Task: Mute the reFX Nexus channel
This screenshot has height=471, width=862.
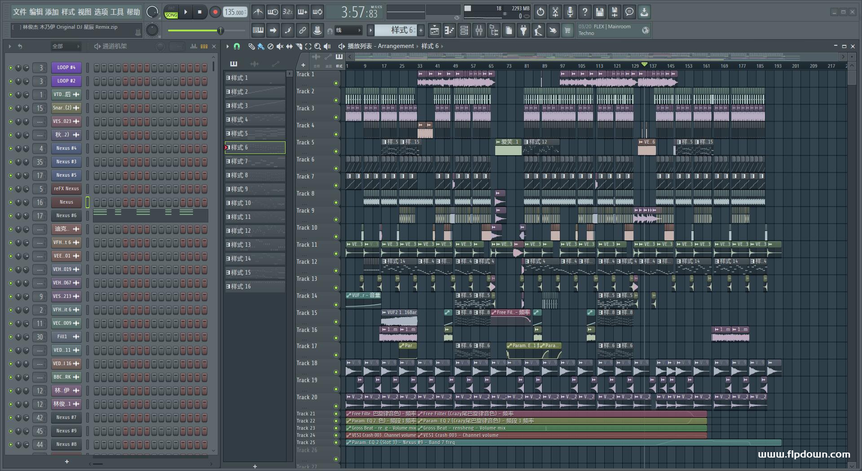Action: pos(11,189)
